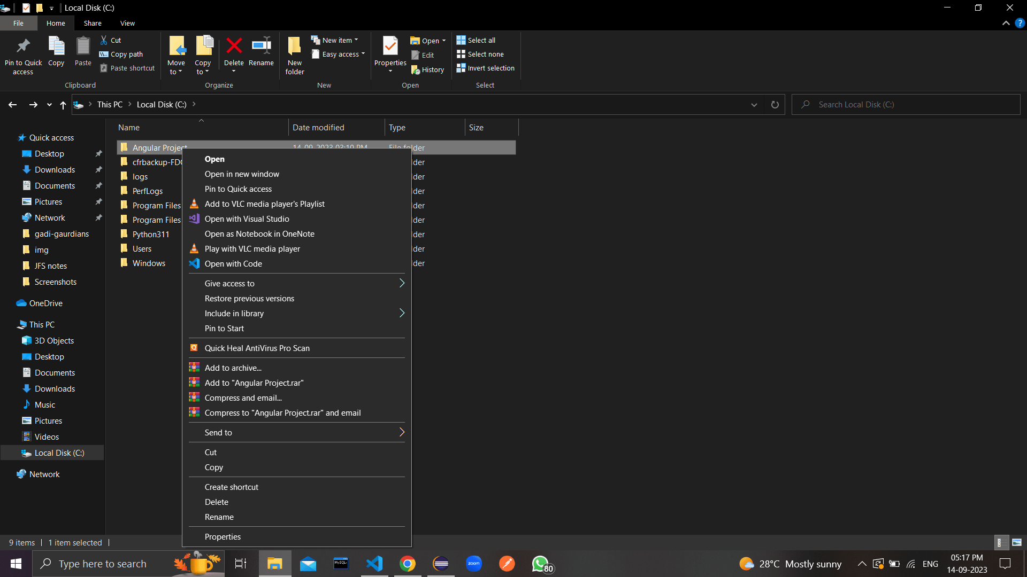Click Properties in context menu
This screenshot has width=1027, height=577.
[x=223, y=536]
